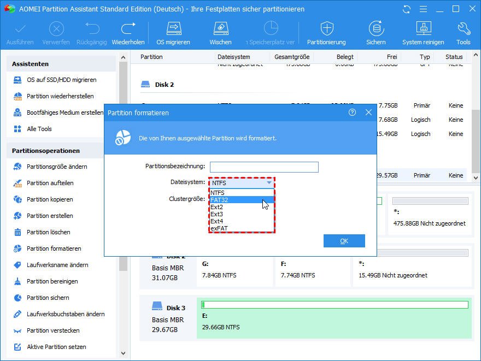
Task: Open help in Partition formatieren dialog
Action: pyautogui.click(x=352, y=113)
